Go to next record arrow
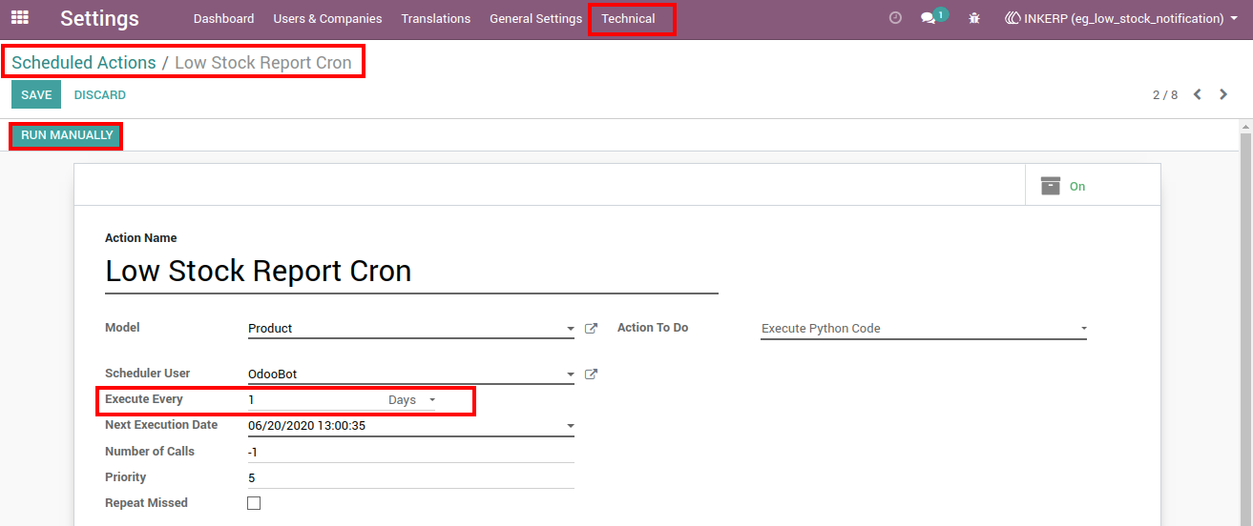The width and height of the screenshot is (1253, 526). click(x=1223, y=94)
